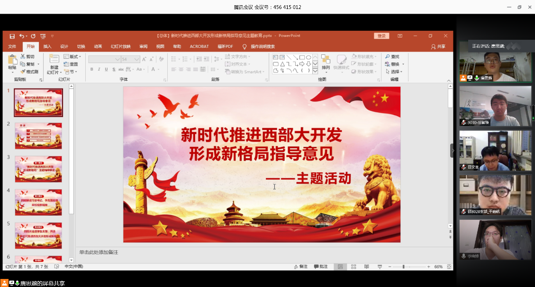
Task: Open Reading view from the status bar
Action: (366, 267)
